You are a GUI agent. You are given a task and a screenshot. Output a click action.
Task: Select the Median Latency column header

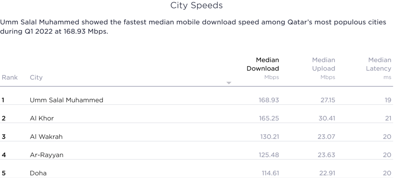pos(379,64)
